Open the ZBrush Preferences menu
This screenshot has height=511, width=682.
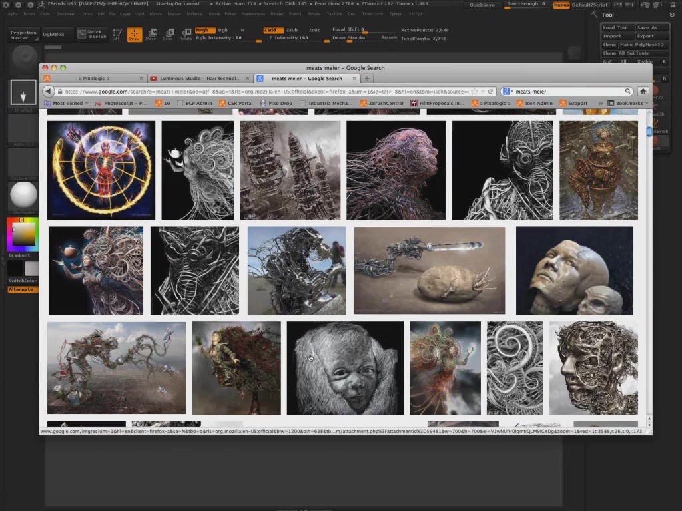[x=253, y=14]
